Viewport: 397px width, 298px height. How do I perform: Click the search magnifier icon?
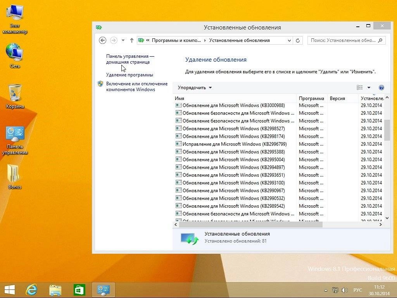click(x=380, y=40)
